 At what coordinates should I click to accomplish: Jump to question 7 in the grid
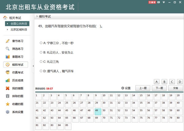(x=83, y=97)
